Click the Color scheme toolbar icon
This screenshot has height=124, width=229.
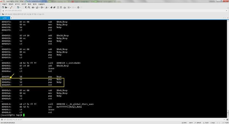tap(37, 7)
